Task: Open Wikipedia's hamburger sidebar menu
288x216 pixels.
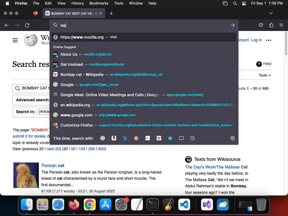Action: [x=15, y=40]
